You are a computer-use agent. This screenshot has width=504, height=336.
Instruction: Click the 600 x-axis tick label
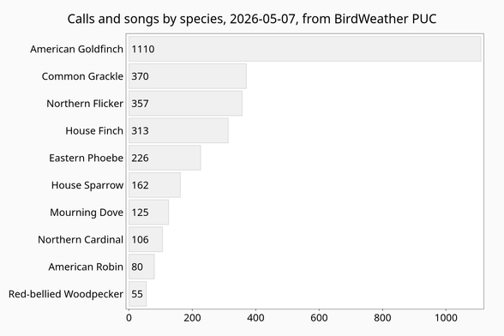click(x=319, y=318)
